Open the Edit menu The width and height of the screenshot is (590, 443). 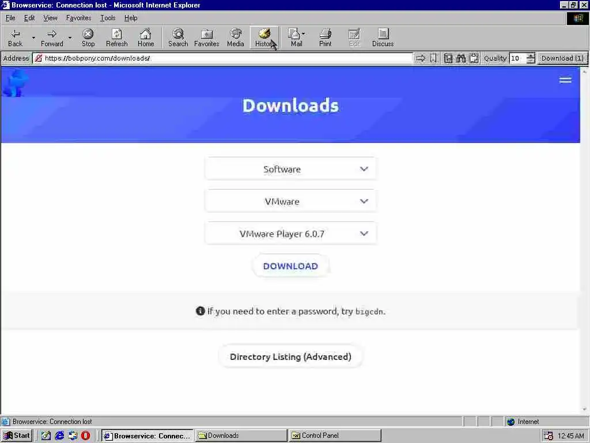tap(29, 18)
